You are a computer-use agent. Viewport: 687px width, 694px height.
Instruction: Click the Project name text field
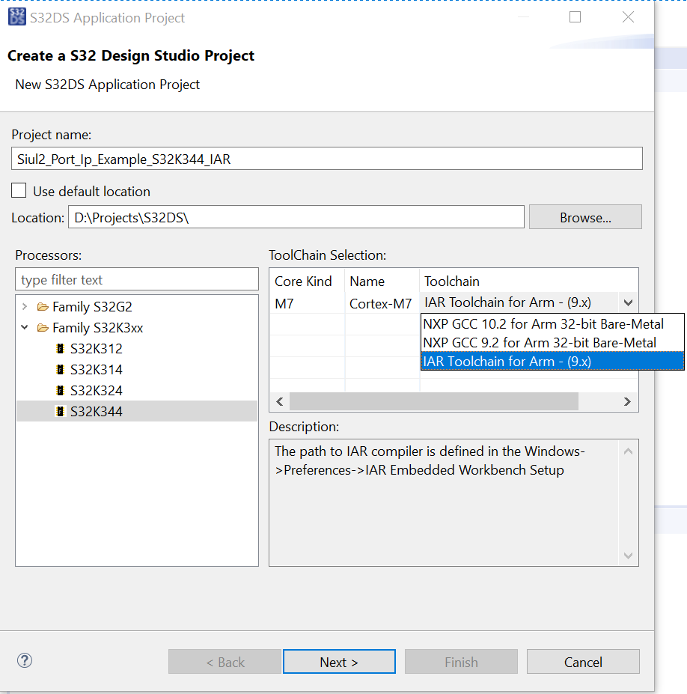click(327, 159)
